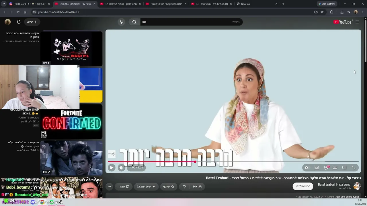Viewport: 367px width, 206px height.
Task: Click the video title 'גיבורי על - את אלופה'
Action: coord(283,178)
